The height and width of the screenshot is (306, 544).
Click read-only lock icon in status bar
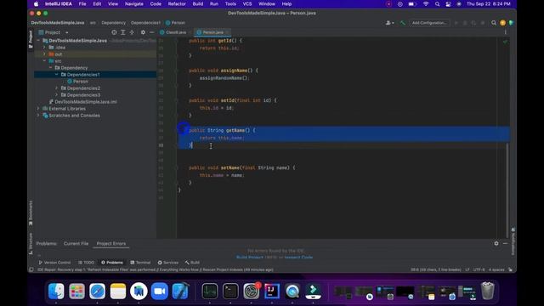tap(510, 269)
